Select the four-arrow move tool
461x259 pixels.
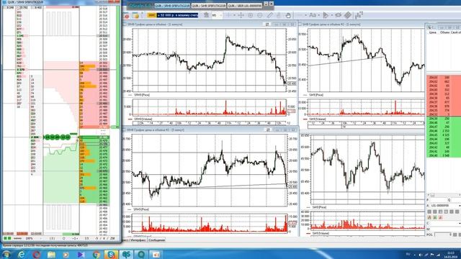(x=241, y=15)
